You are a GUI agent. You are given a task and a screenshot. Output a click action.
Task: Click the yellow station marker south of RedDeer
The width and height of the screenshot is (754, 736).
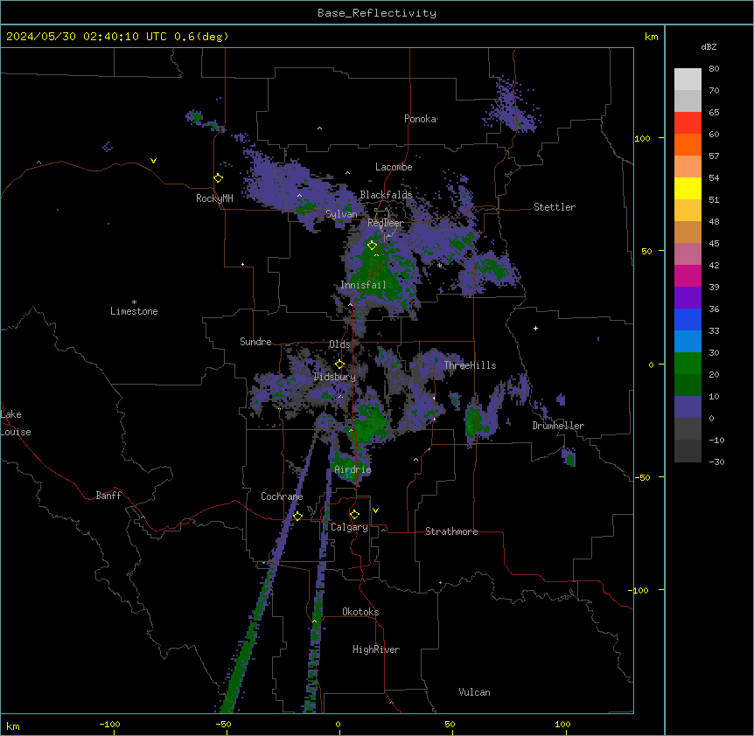click(372, 246)
